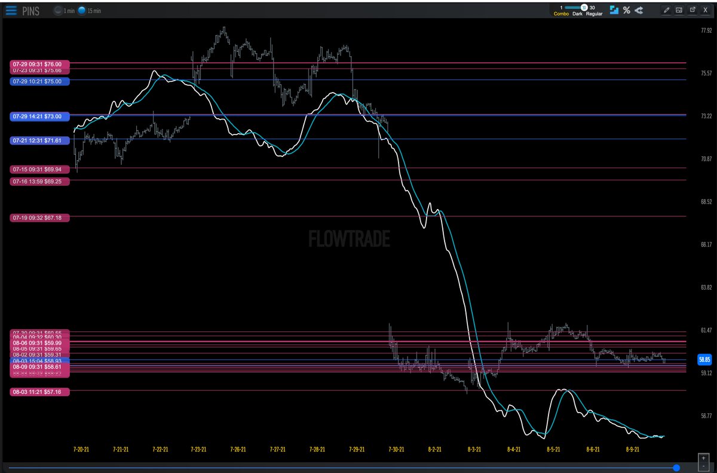Move the bottom timeline scrollbar handle

(676, 468)
